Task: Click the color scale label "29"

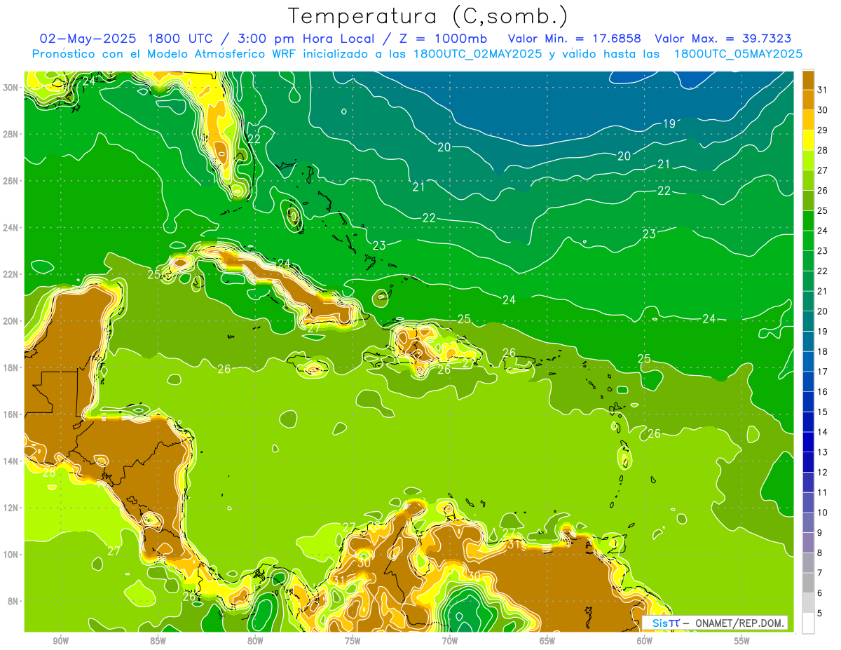Action: [823, 130]
